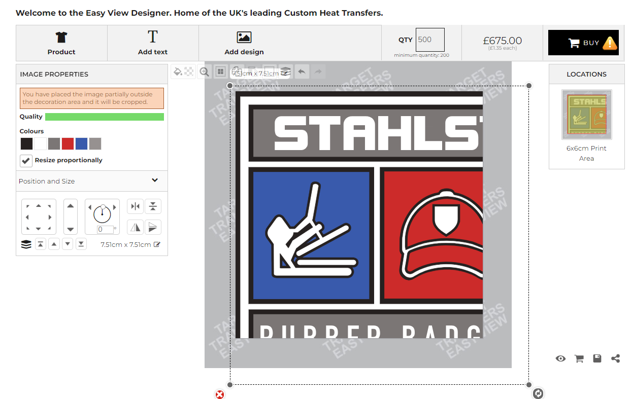Collapse the Position and Size section
The image size is (632, 399).
pos(155,180)
